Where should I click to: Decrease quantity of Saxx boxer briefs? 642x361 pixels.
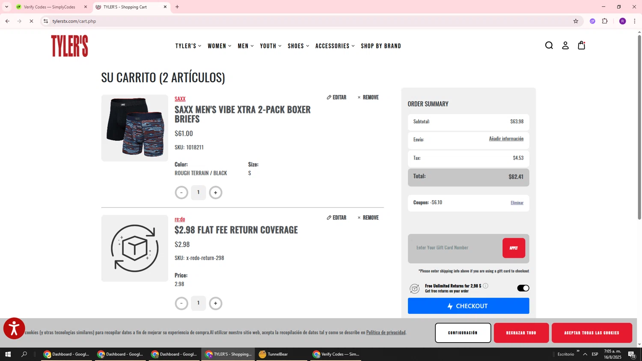[x=181, y=192]
